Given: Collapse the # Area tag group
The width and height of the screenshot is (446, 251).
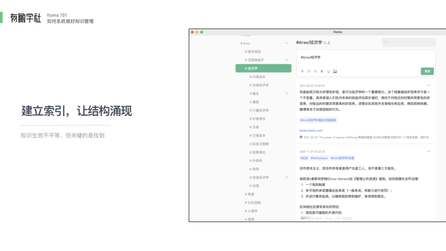Looking at the screenshot, I should tap(287, 43).
